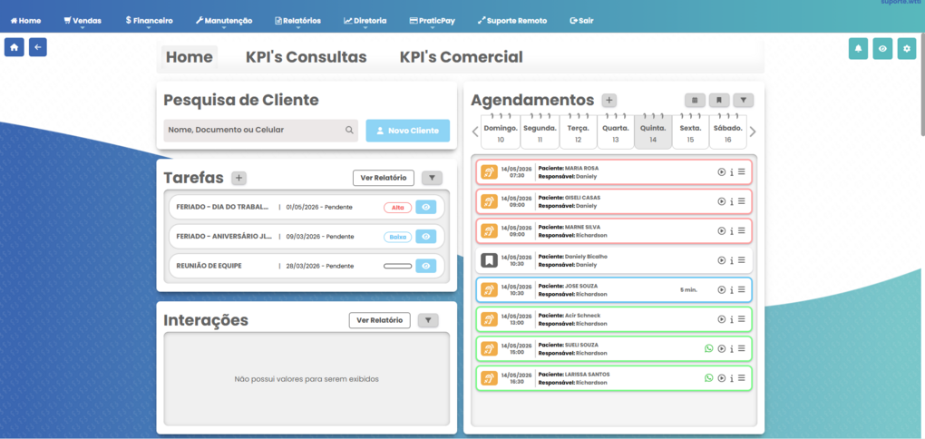View the FERIADO - DIA DO TRABAL task
925x439 pixels.
coord(426,207)
